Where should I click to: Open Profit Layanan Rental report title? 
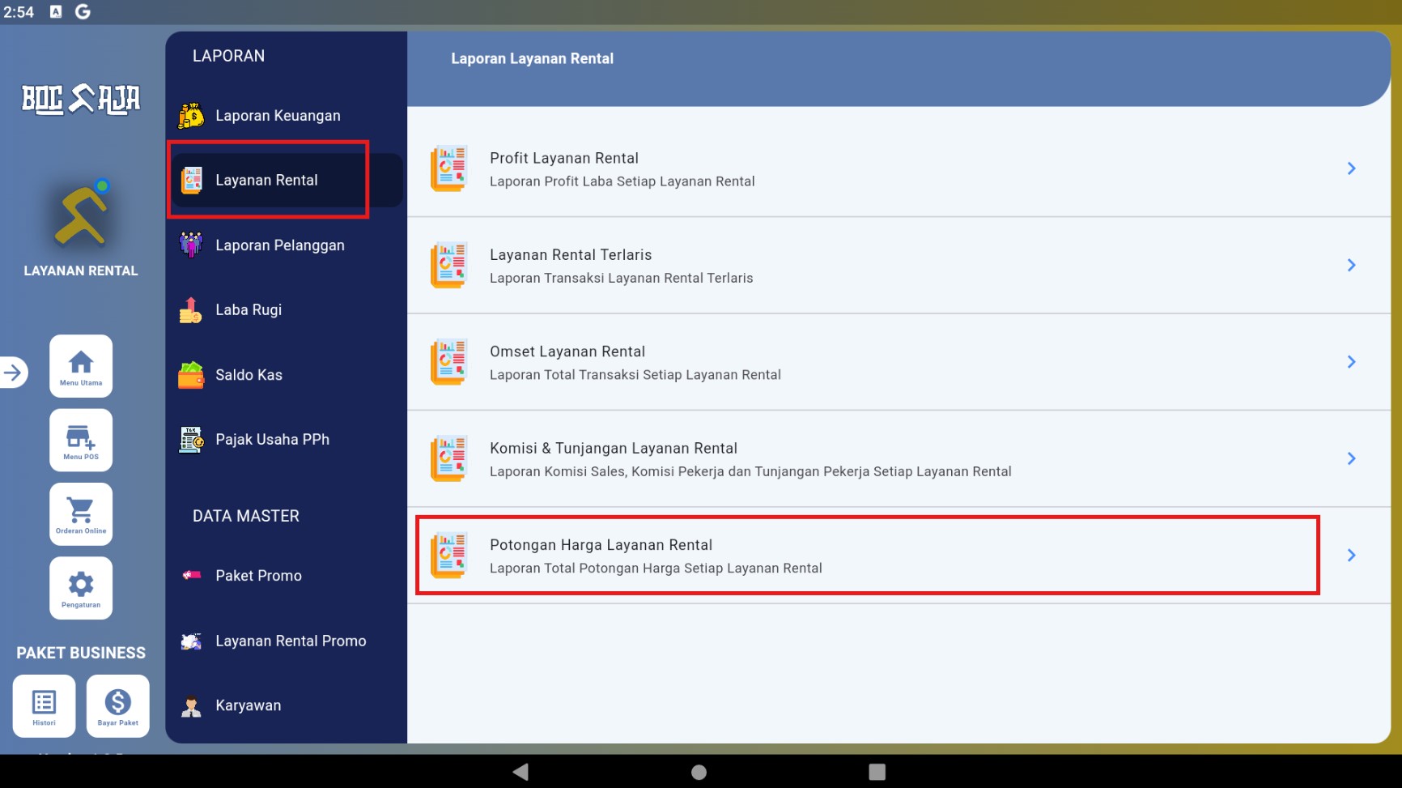(564, 158)
